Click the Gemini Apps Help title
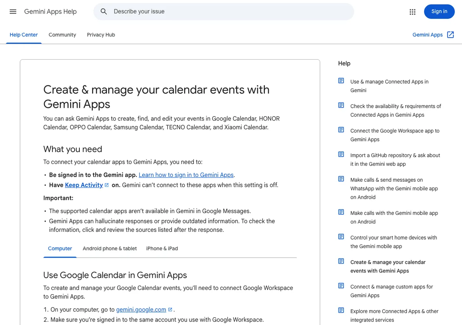The image size is (462, 325). tap(50, 12)
